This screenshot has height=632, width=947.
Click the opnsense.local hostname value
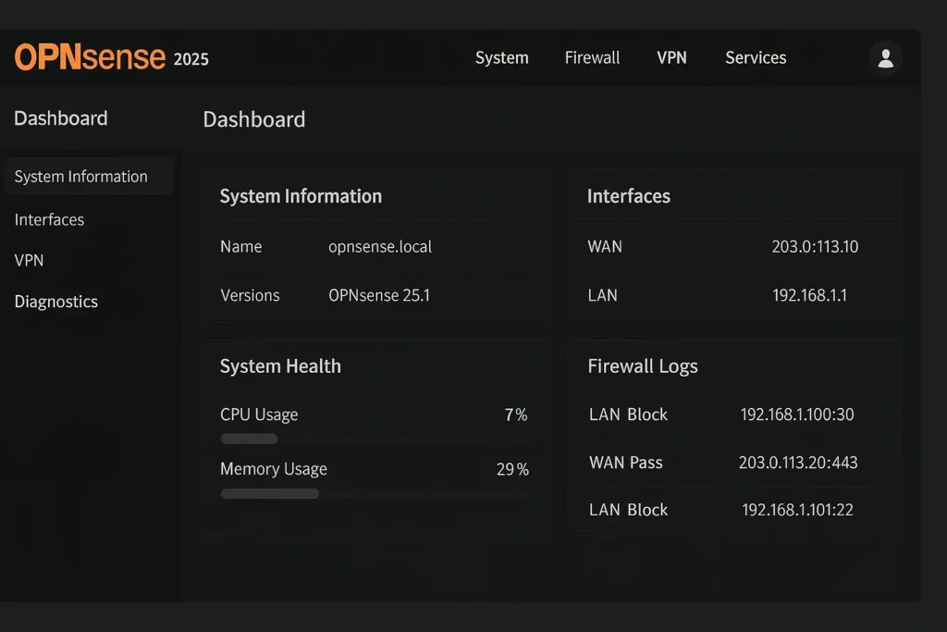click(x=379, y=247)
